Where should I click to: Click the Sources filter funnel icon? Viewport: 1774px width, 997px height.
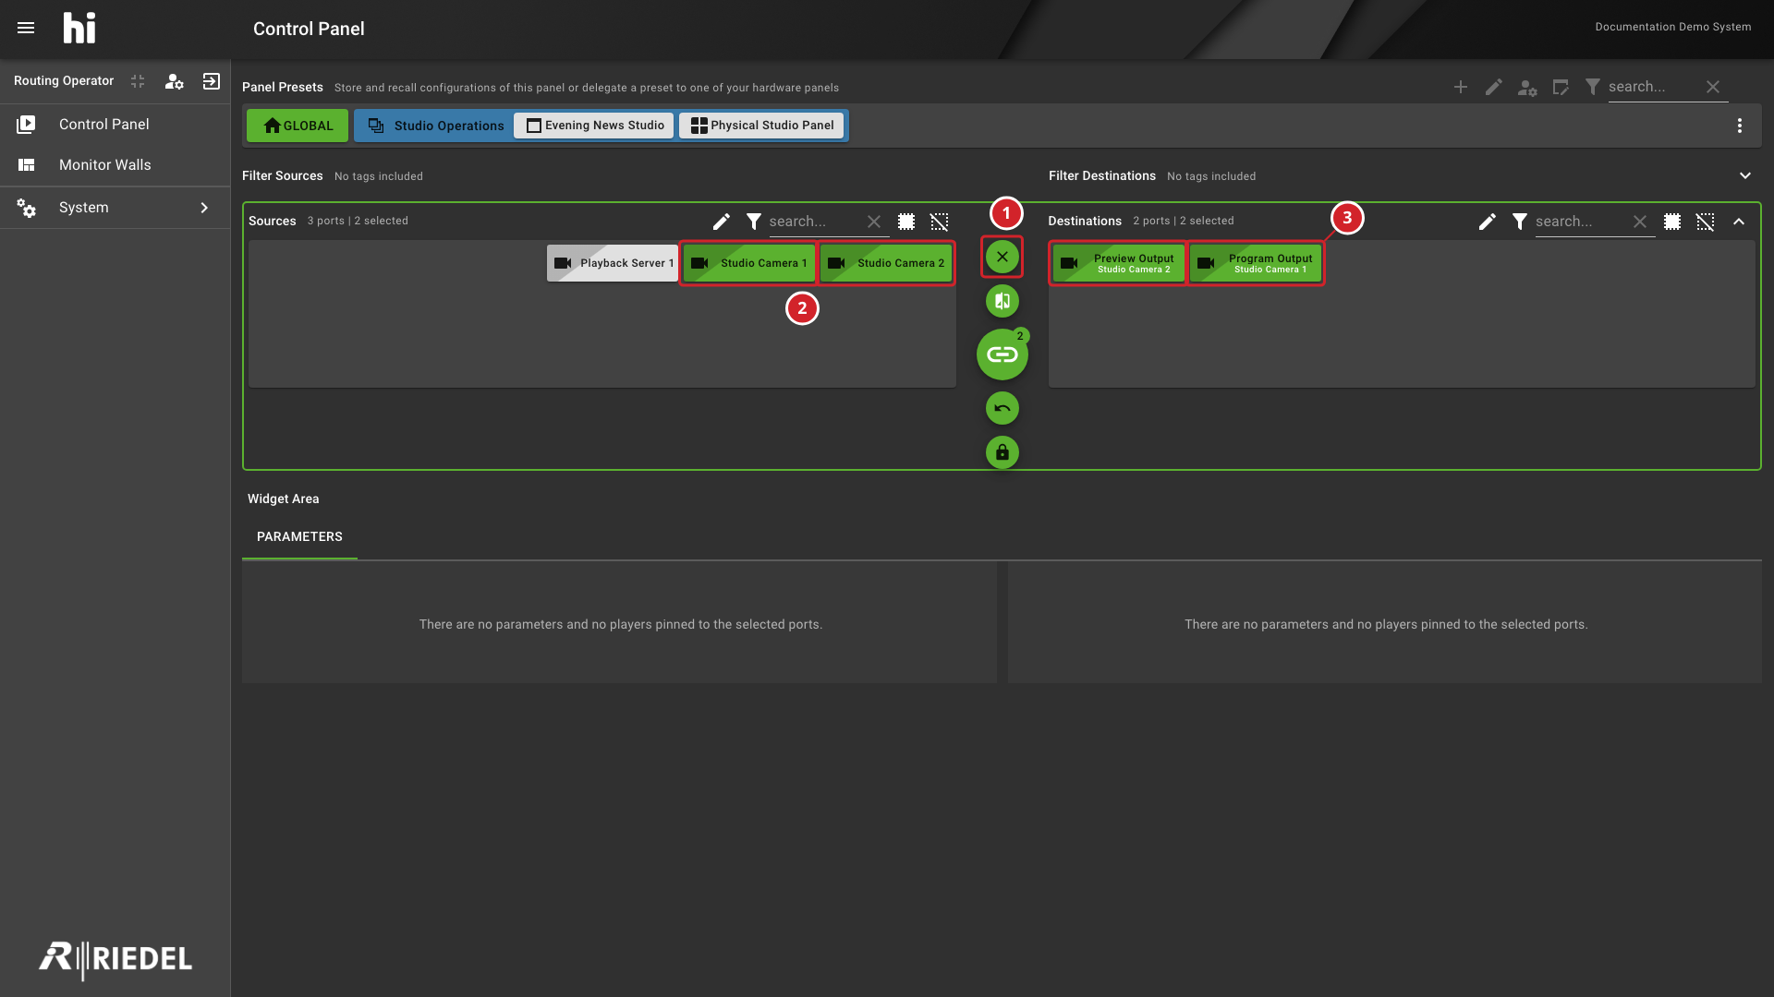click(754, 222)
